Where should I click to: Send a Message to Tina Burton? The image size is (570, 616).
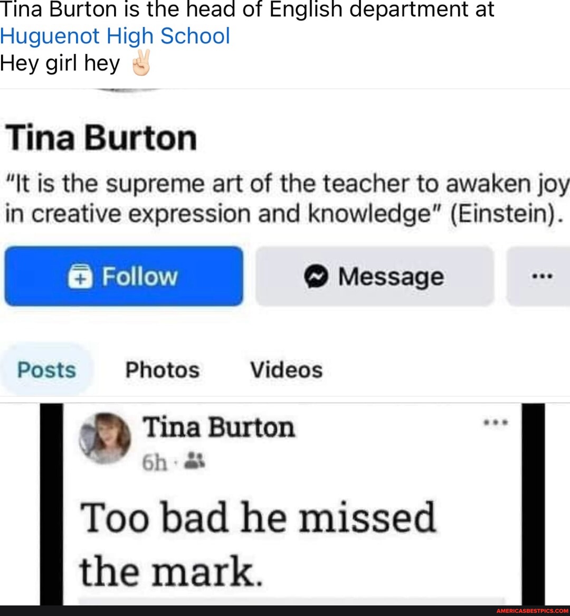[x=374, y=276]
